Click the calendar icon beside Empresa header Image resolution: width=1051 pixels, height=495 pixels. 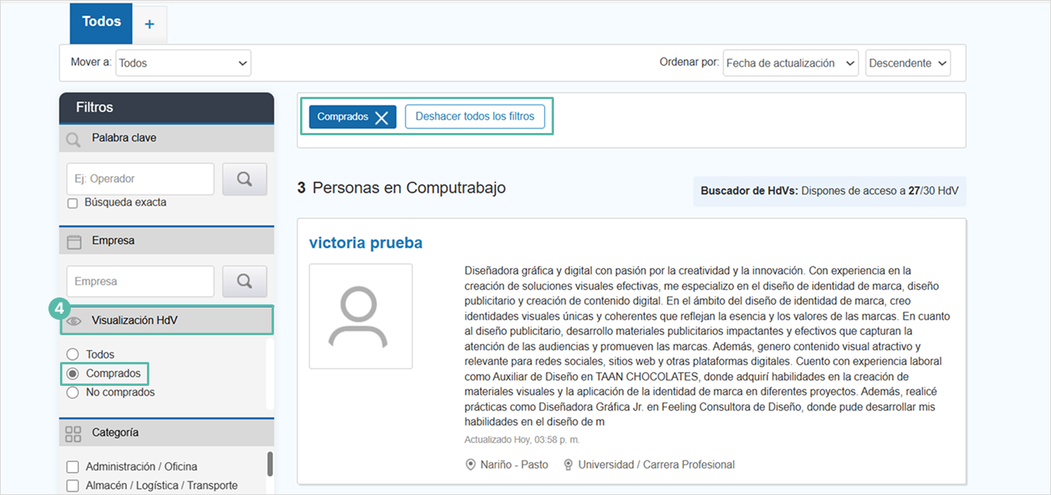[74, 241]
